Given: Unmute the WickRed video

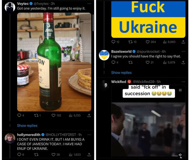Looking at the screenshot, I should pos(180,155).
